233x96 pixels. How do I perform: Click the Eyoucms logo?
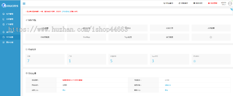click(x=10, y=6)
